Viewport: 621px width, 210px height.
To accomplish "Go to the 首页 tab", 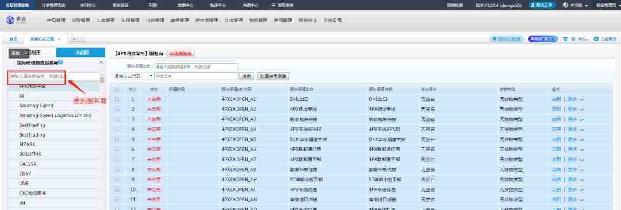I will click(x=13, y=39).
